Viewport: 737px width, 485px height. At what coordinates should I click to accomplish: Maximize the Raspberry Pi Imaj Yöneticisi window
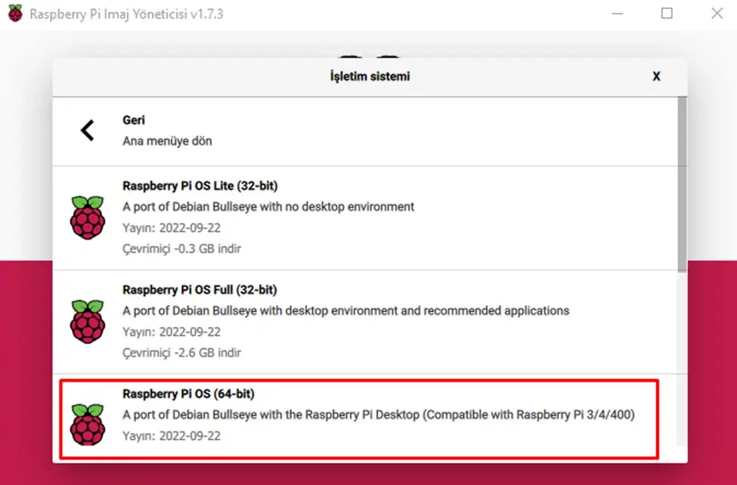(x=667, y=14)
